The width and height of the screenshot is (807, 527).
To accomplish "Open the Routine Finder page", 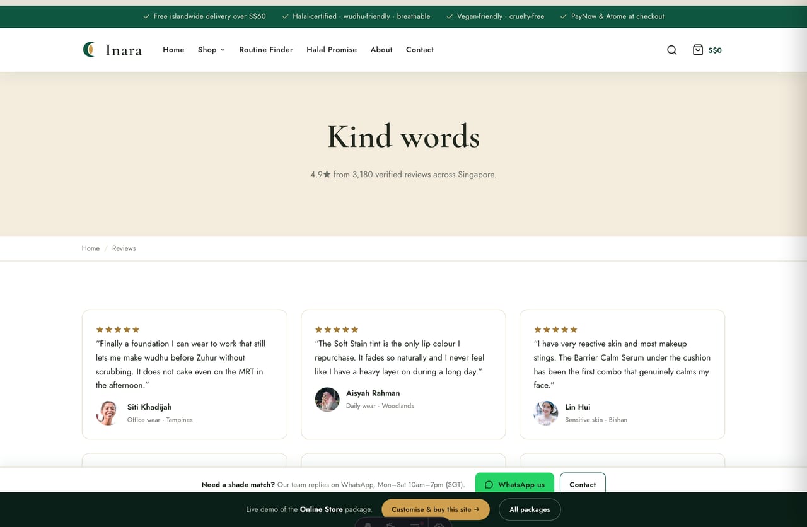I will point(266,50).
